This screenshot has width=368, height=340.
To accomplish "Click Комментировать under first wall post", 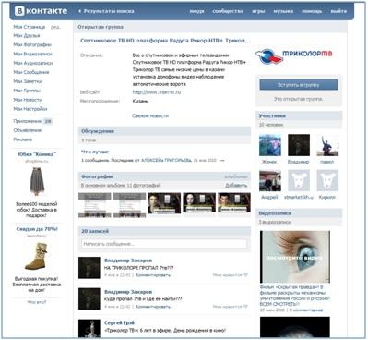I will 153,275.
